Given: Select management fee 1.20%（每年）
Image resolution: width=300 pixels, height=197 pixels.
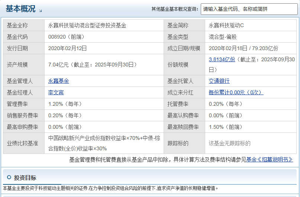Looking at the screenshot, I should (x=65, y=104).
